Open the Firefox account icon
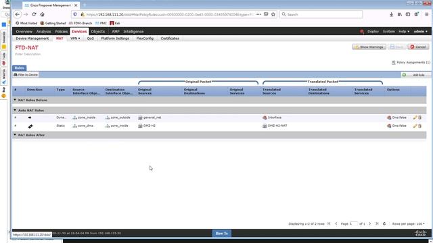The image size is (433, 243). [x=417, y=14]
